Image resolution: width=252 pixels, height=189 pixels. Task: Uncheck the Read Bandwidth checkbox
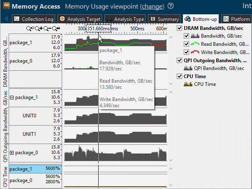[187, 44]
